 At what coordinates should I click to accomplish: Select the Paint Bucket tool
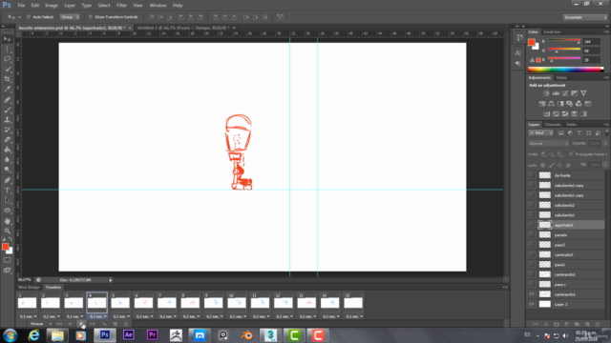tap(7, 150)
